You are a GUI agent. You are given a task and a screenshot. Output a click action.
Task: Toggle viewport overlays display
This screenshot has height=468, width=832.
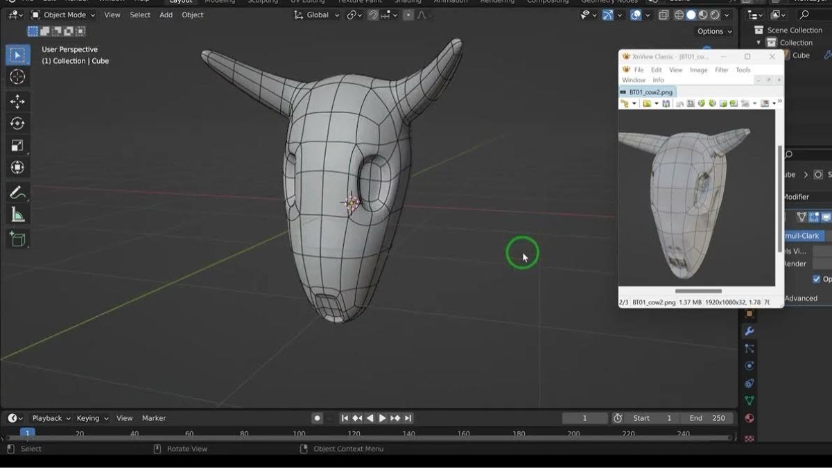[x=636, y=15]
